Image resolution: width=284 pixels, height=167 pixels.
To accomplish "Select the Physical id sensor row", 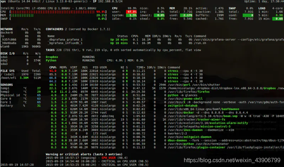I will 21,95.
